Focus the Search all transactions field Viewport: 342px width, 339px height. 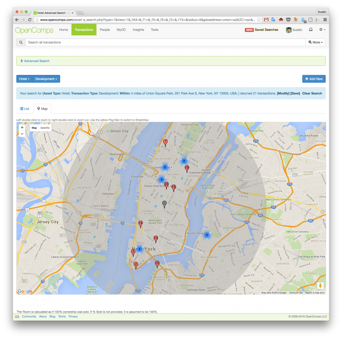[x=165, y=42]
